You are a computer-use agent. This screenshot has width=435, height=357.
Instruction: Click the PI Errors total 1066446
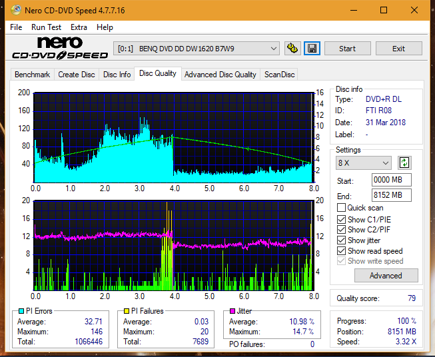pyautogui.click(x=89, y=341)
